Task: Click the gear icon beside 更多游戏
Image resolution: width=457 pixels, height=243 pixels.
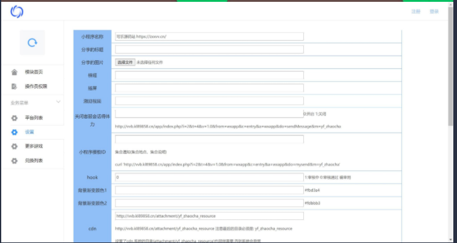Action: pyautogui.click(x=14, y=146)
